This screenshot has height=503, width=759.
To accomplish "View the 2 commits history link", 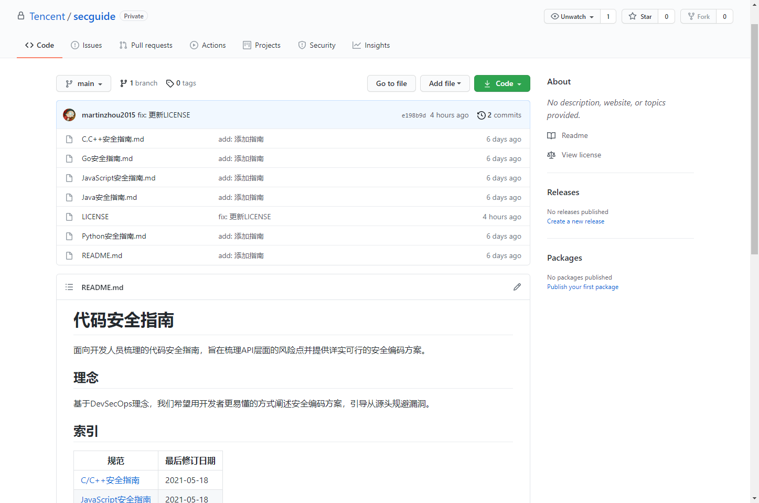I will (499, 115).
